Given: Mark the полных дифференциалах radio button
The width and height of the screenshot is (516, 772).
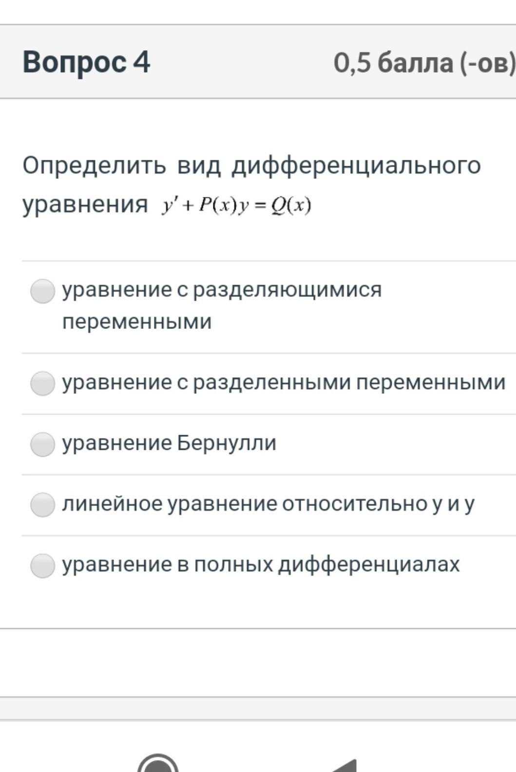Looking at the screenshot, I should pos(42,565).
